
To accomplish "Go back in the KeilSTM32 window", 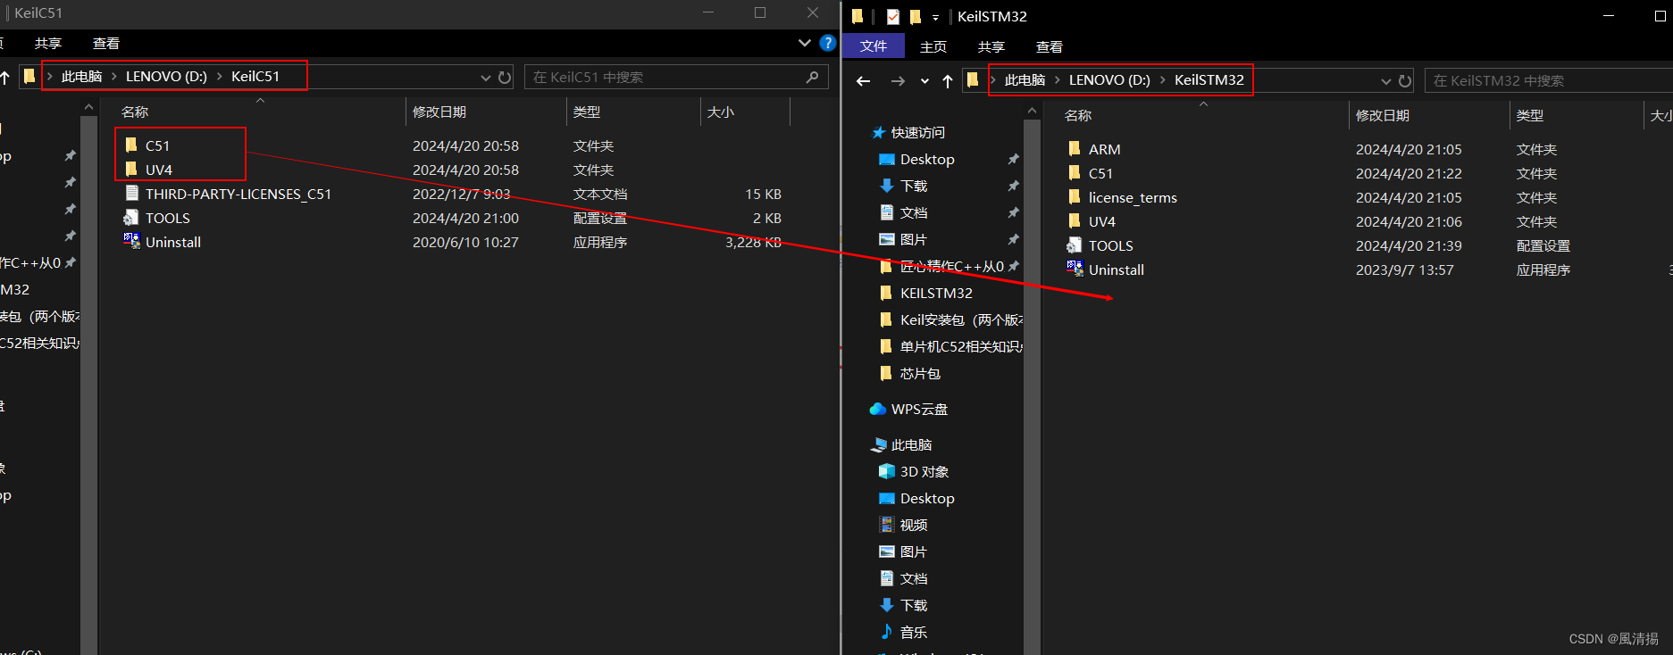I will click(x=863, y=81).
